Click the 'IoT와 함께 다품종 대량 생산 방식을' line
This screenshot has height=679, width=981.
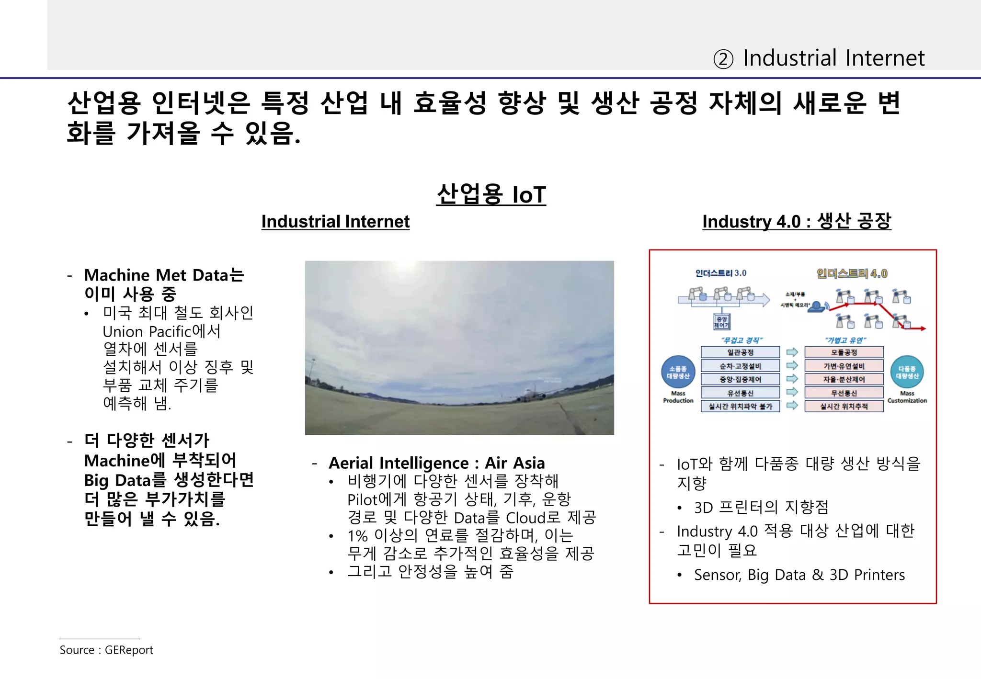(x=798, y=464)
